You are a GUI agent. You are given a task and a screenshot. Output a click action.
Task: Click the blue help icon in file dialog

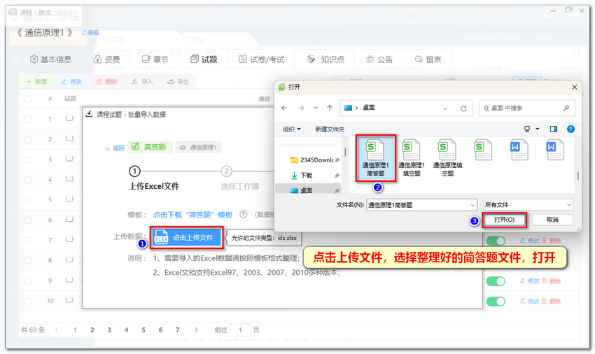tap(570, 129)
